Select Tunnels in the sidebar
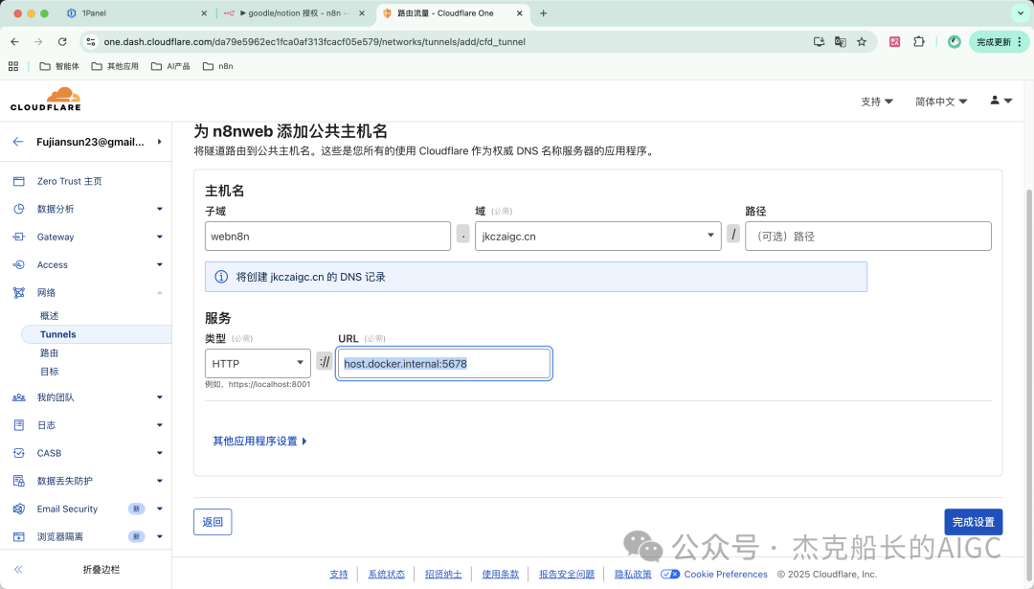The width and height of the screenshot is (1034, 589). tap(97, 334)
